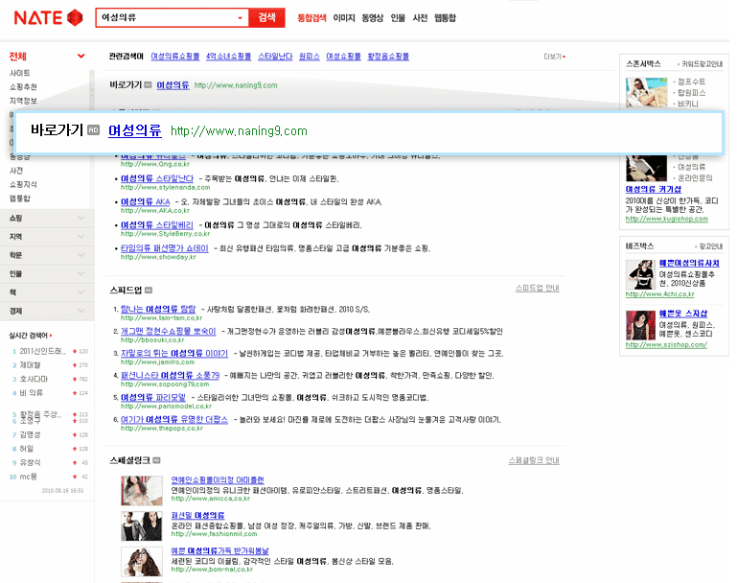738x583 pixels.
Task: Open 여성의류 파리모델 스피드업 link
Action: point(153,398)
